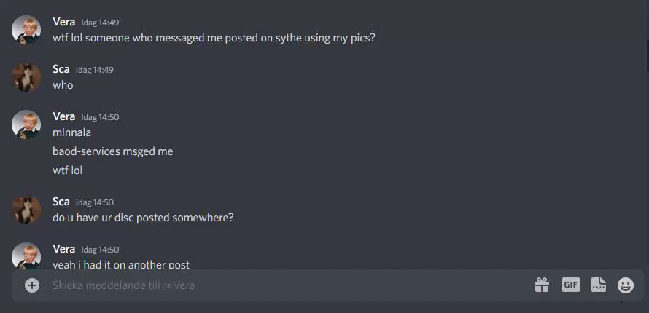Click the Sca username above "who"
Image resolution: width=649 pixels, height=313 pixels.
pos(61,69)
